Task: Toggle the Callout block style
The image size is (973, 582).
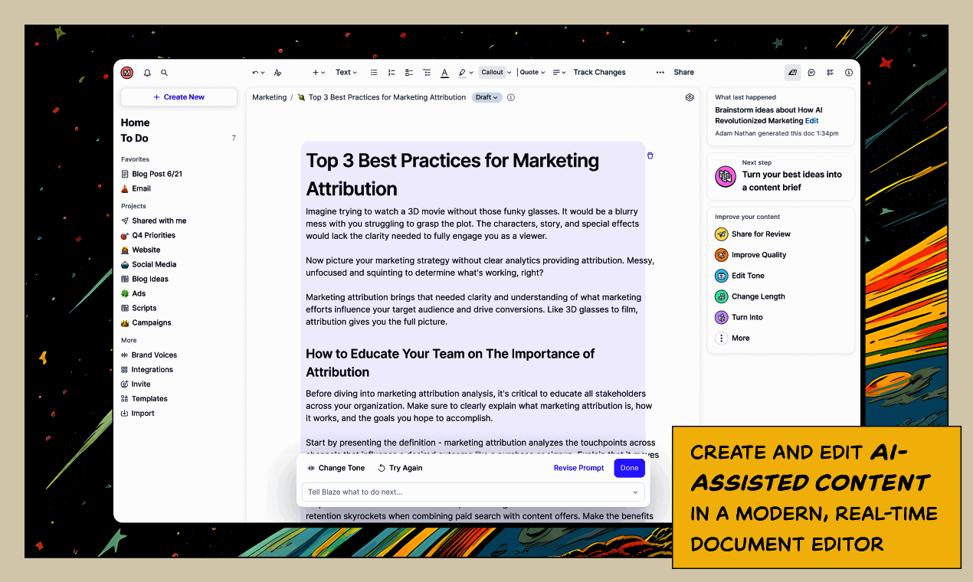Action: click(x=492, y=73)
